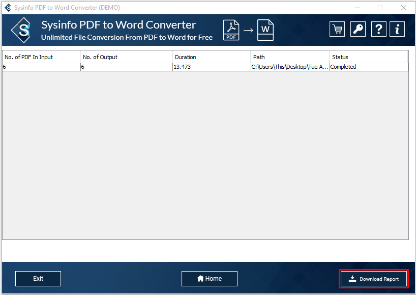Click the shopping cart purchase icon
Screen dimensions: 416x295
coord(337,29)
